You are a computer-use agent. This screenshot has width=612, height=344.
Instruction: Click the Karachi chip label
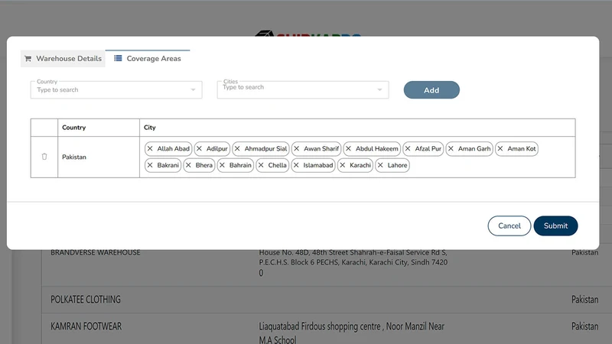click(x=360, y=165)
